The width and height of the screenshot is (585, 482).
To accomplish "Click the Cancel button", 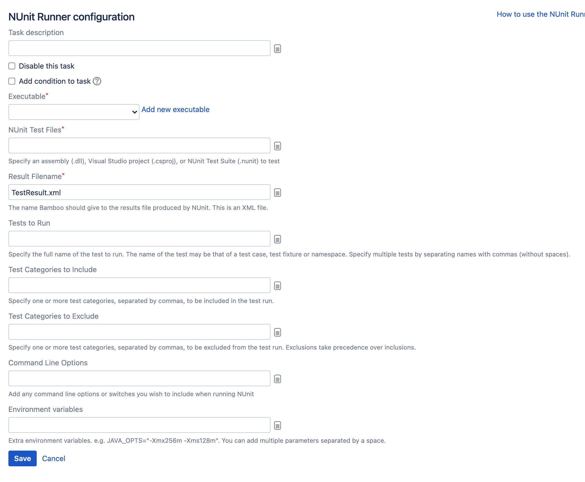I will pos(54,458).
